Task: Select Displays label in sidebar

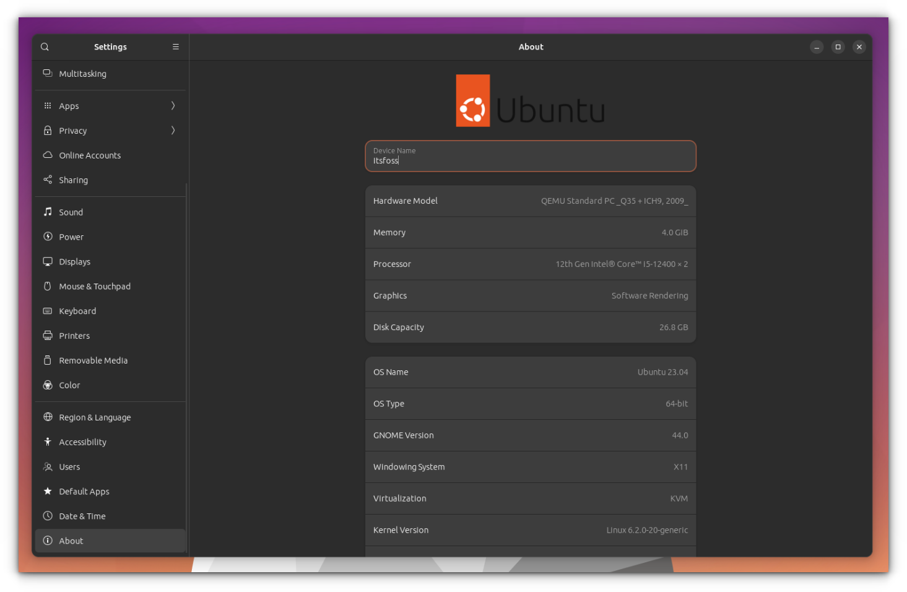Action: pos(75,262)
